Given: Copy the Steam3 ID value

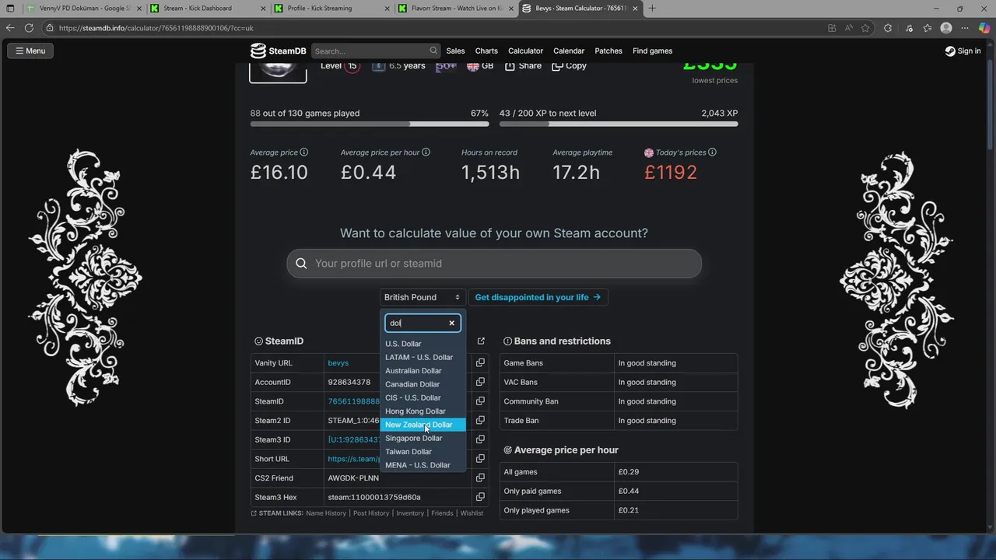Looking at the screenshot, I should (x=480, y=439).
